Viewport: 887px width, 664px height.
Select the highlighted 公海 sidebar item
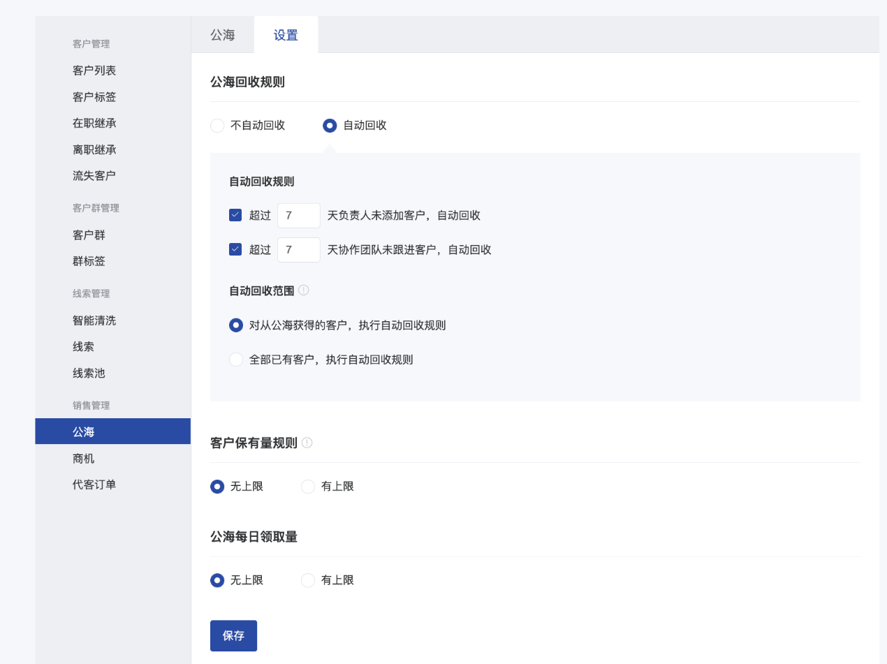(113, 431)
